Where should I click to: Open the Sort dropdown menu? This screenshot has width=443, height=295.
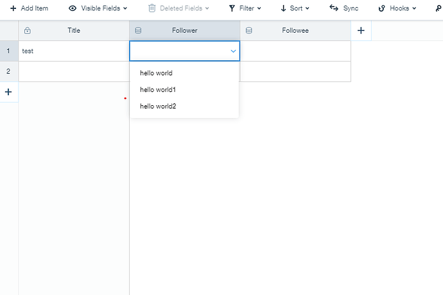[307, 8]
